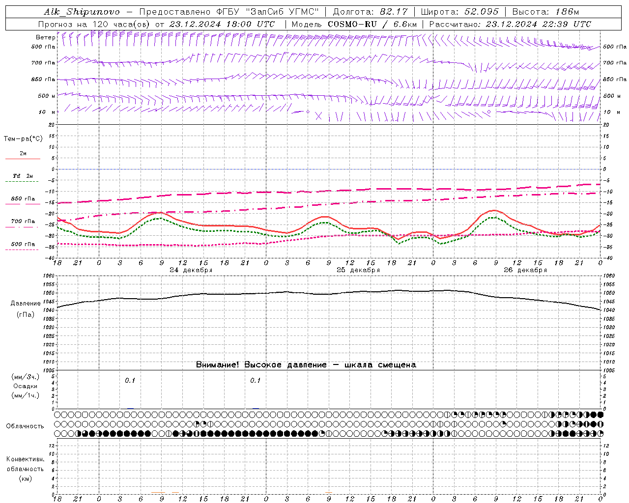
Task: Click the '(мм/1ч.)' precipitation unit label
Action: [26, 395]
